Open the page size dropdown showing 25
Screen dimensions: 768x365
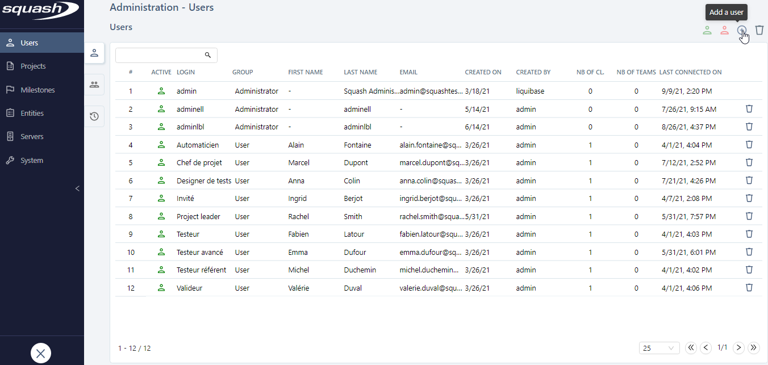pyautogui.click(x=659, y=348)
